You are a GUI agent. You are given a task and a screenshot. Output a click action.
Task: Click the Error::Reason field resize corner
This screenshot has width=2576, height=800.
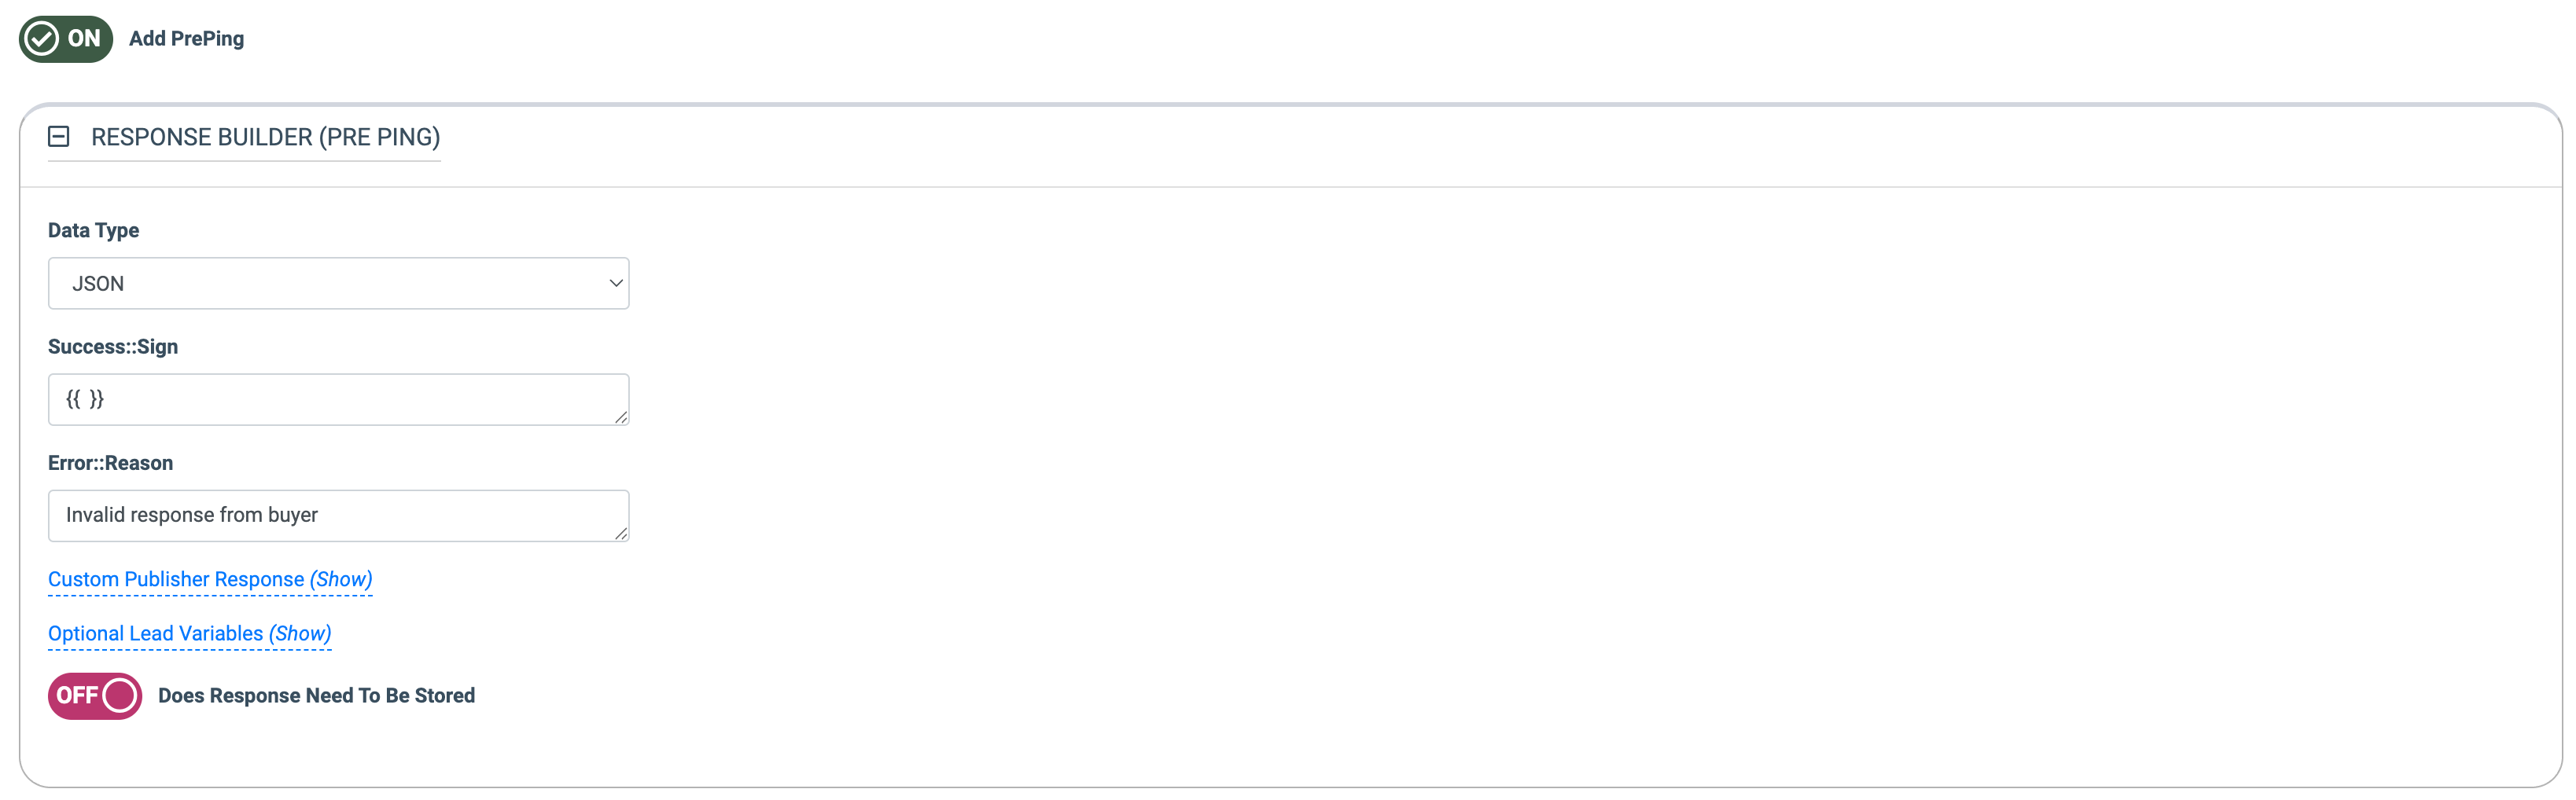click(621, 533)
